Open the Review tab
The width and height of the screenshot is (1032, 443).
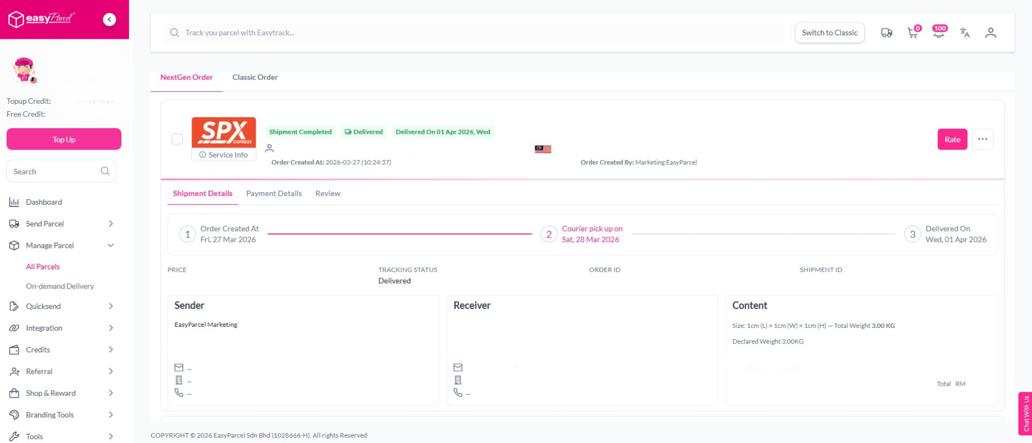point(328,193)
